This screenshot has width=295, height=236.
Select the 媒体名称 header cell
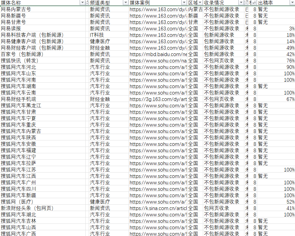click(43, 3)
